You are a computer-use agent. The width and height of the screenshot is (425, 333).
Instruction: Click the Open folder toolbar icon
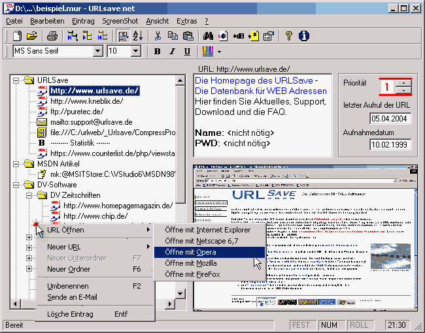pyautogui.click(x=31, y=36)
